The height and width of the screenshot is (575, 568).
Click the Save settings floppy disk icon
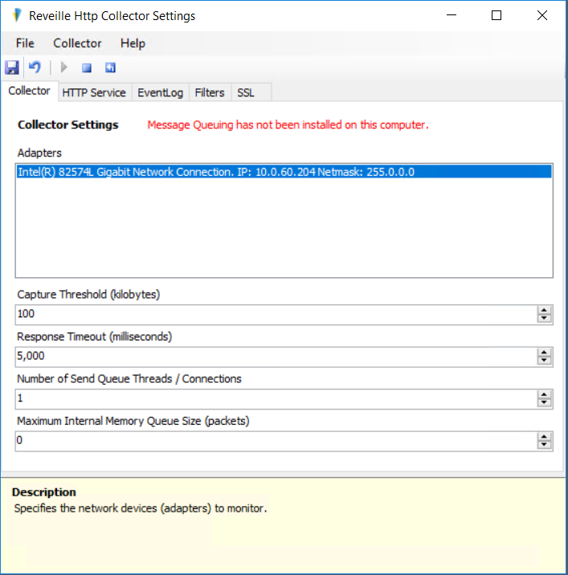(12, 67)
